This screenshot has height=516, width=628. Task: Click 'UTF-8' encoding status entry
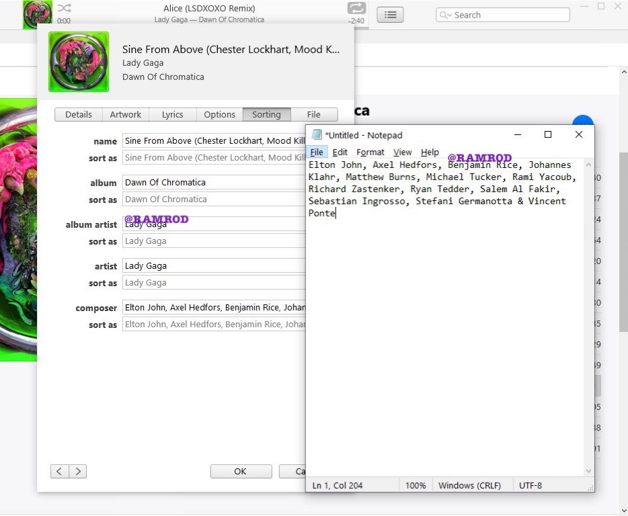pyautogui.click(x=531, y=485)
